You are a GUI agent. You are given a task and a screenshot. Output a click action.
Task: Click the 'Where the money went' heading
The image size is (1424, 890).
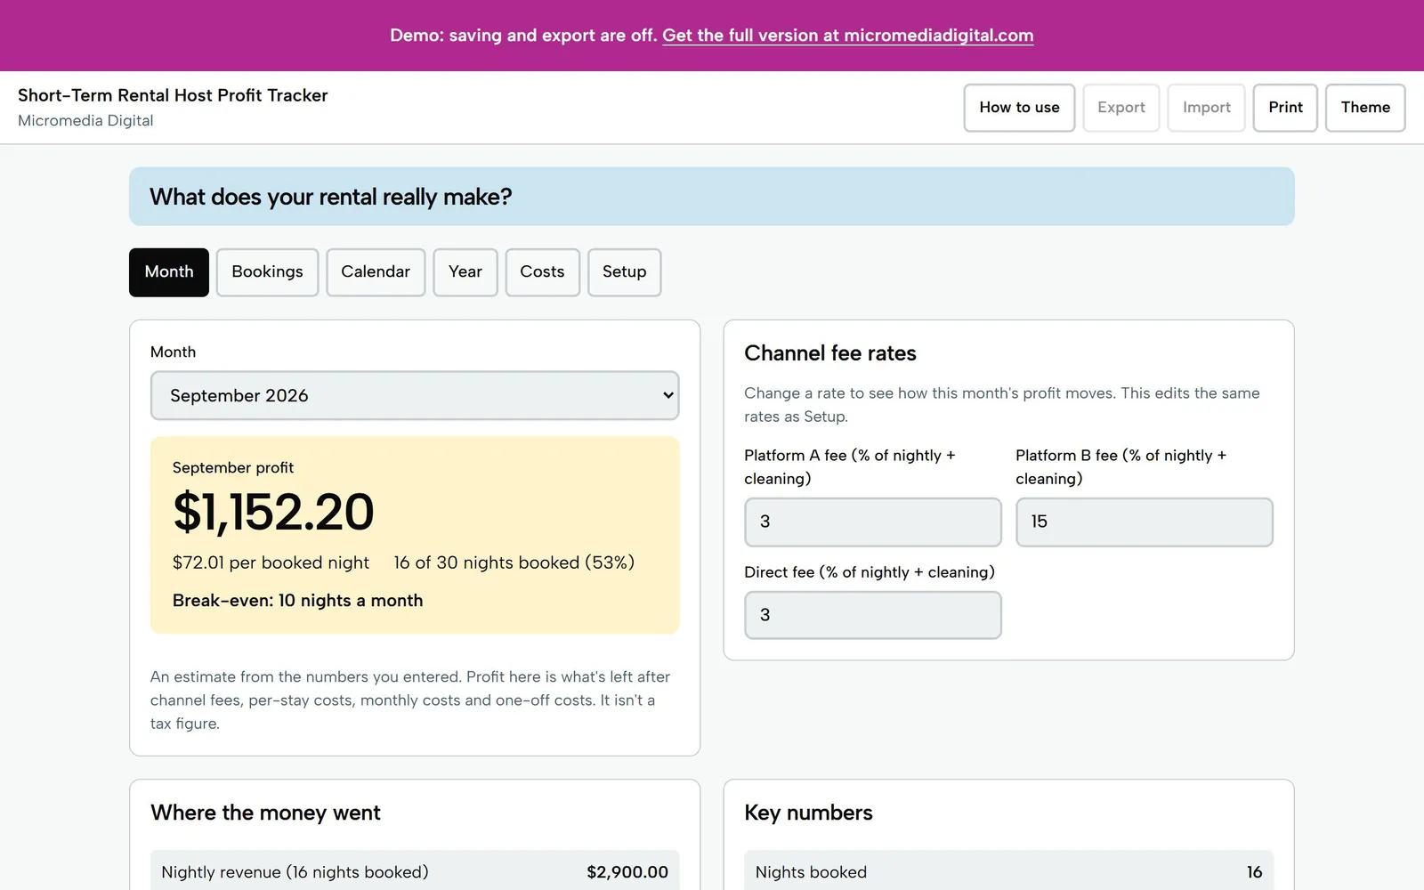click(265, 813)
